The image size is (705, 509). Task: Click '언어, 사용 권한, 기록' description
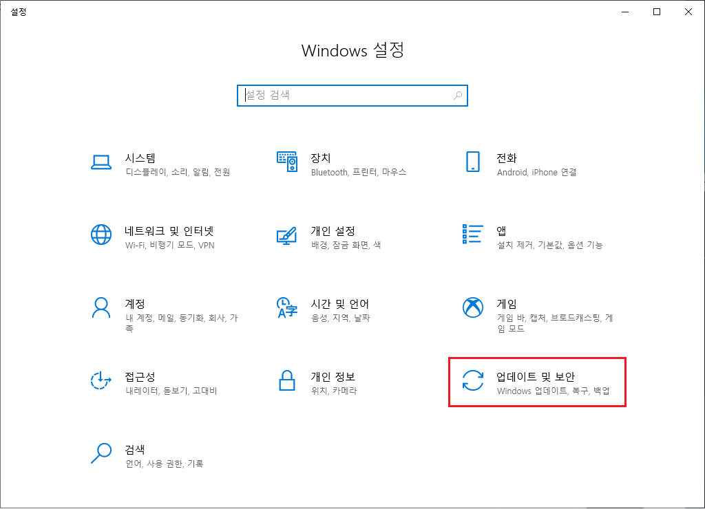point(165,464)
